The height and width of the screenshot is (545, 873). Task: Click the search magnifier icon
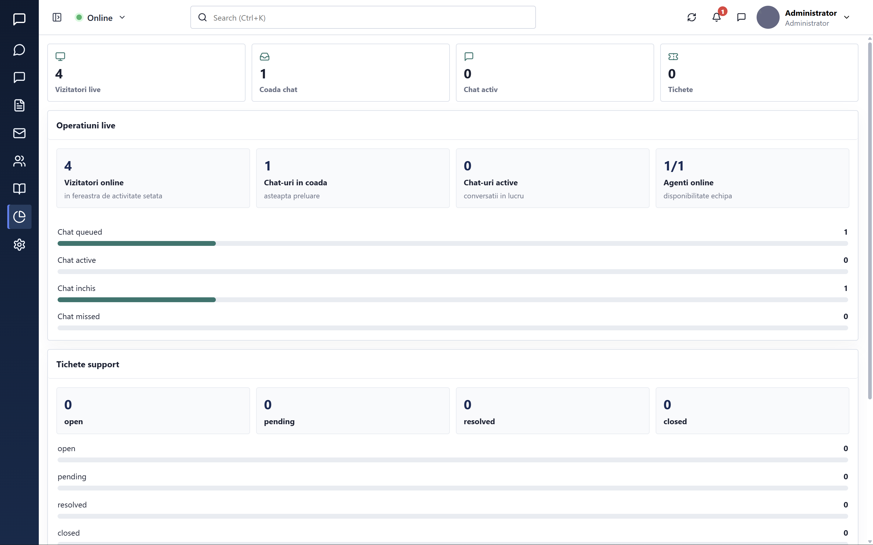[x=202, y=17]
